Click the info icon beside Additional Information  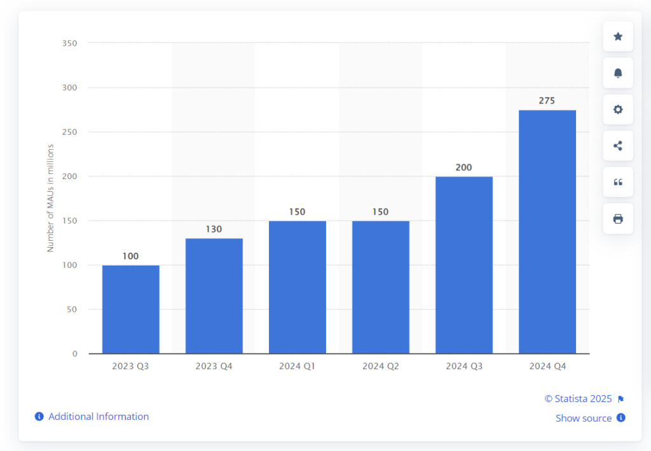pyautogui.click(x=39, y=417)
